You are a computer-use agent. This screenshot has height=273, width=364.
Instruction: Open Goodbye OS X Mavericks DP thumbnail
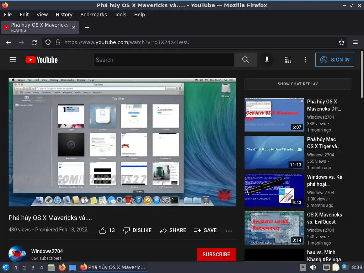point(274,115)
